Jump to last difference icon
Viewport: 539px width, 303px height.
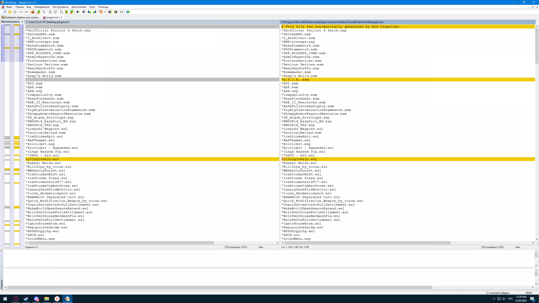pos(72,12)
